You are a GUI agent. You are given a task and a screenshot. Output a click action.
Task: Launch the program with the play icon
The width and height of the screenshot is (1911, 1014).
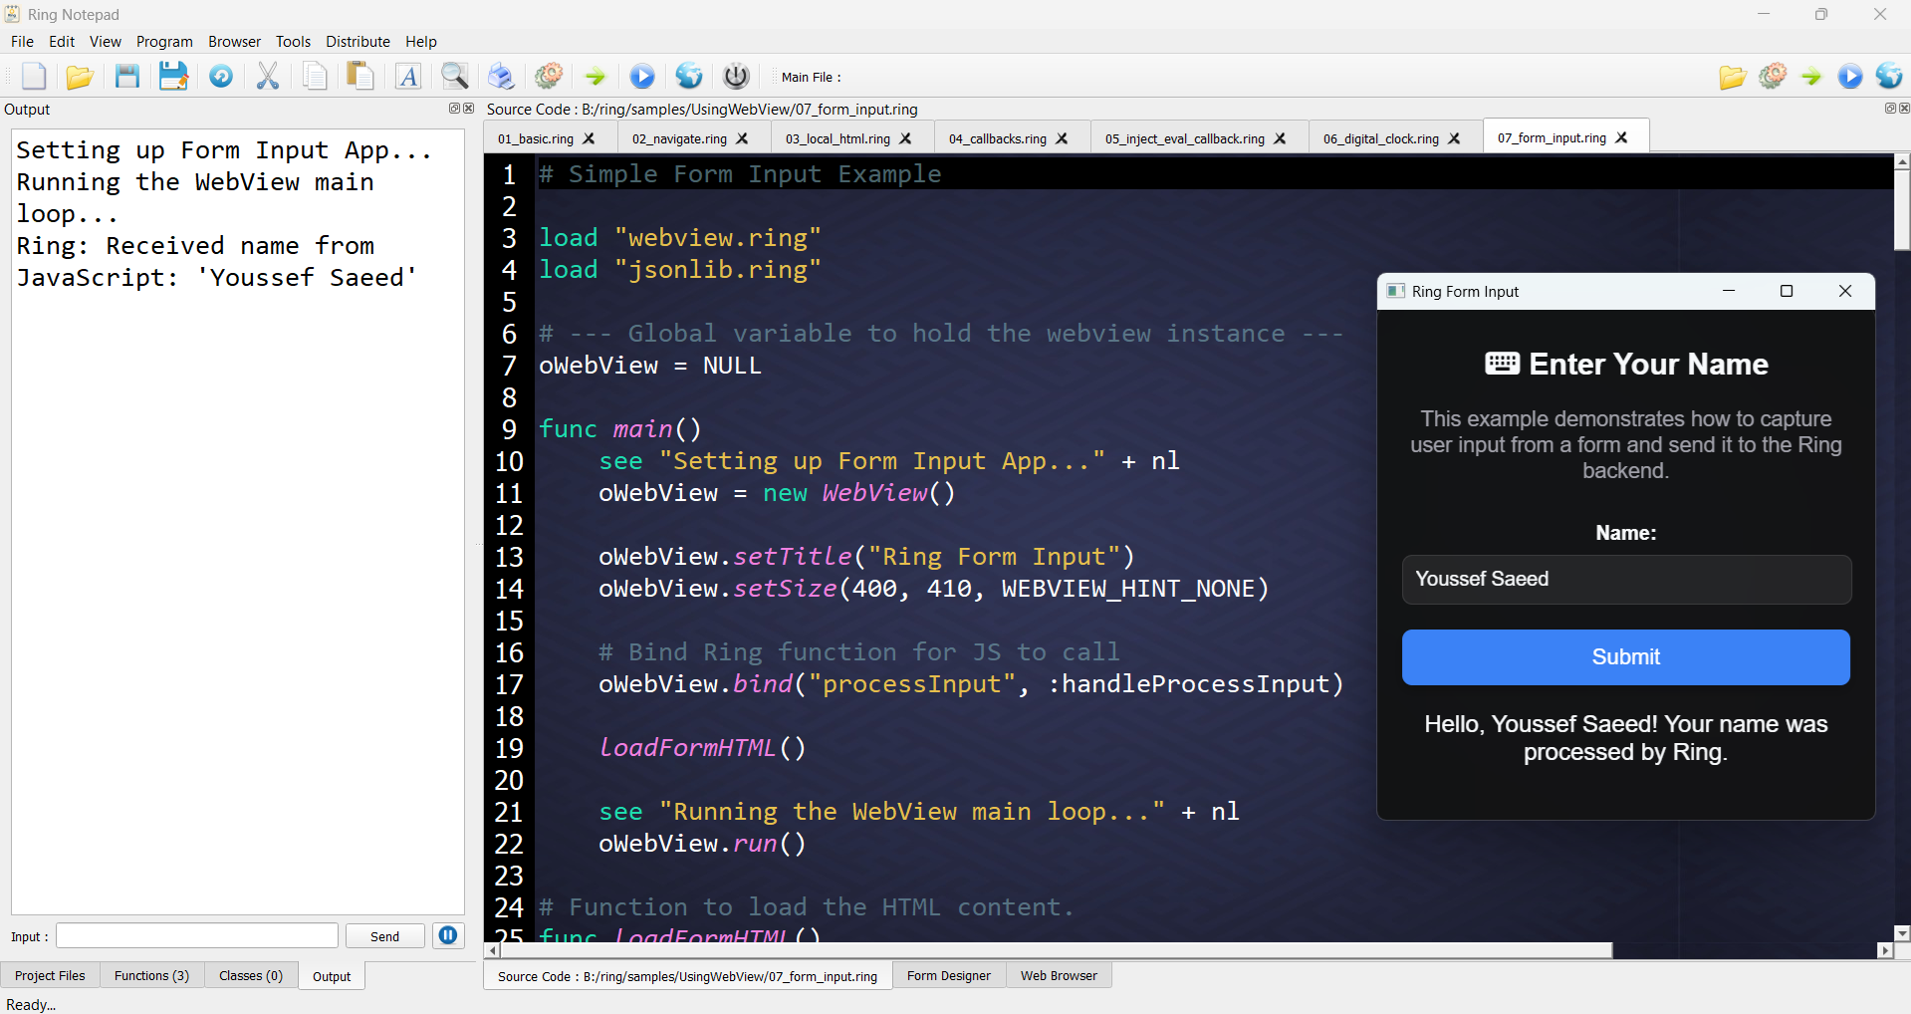click(642, 76)
